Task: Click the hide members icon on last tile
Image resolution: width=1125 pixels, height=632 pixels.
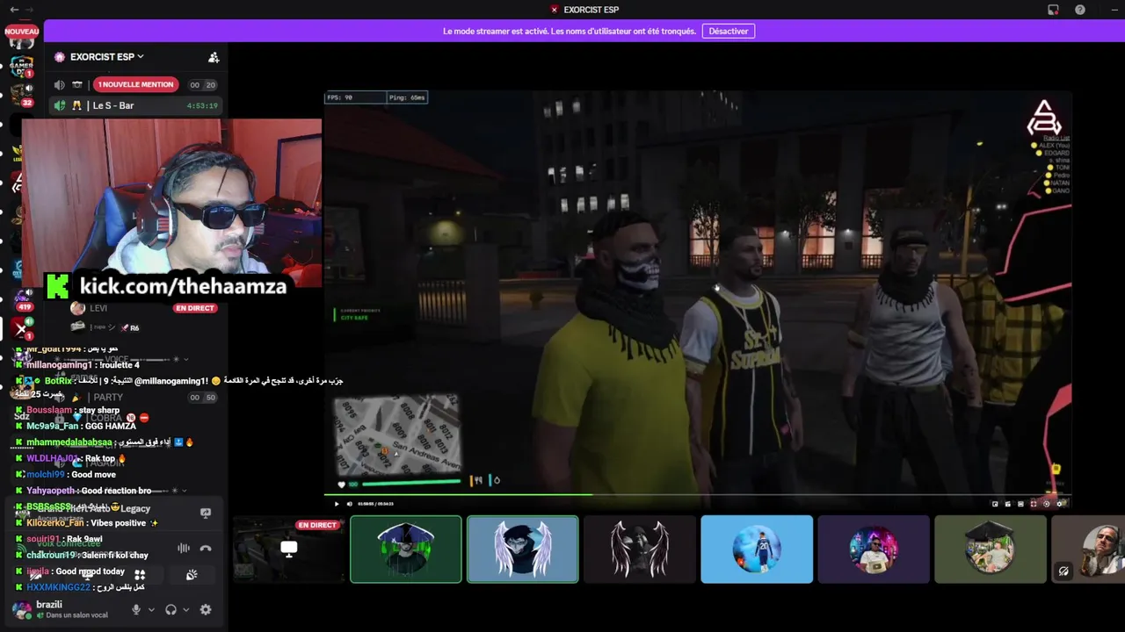Action: [1063, 571]
